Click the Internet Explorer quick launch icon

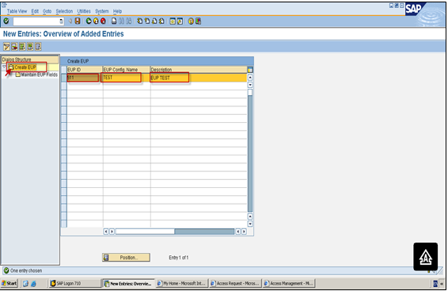click(x=33, y=284)
